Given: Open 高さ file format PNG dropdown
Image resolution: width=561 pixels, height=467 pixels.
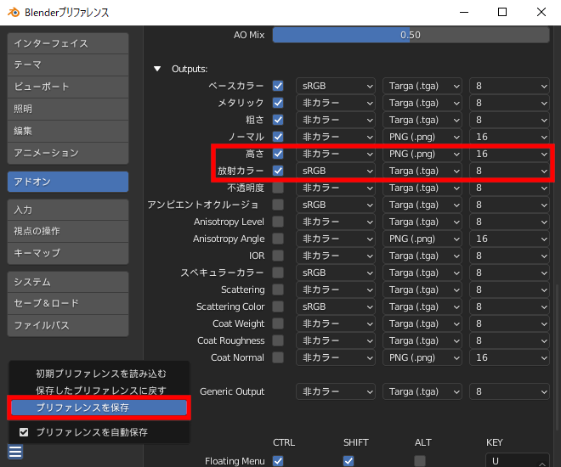Looking at the screenshot, I should tap(422, 154).
